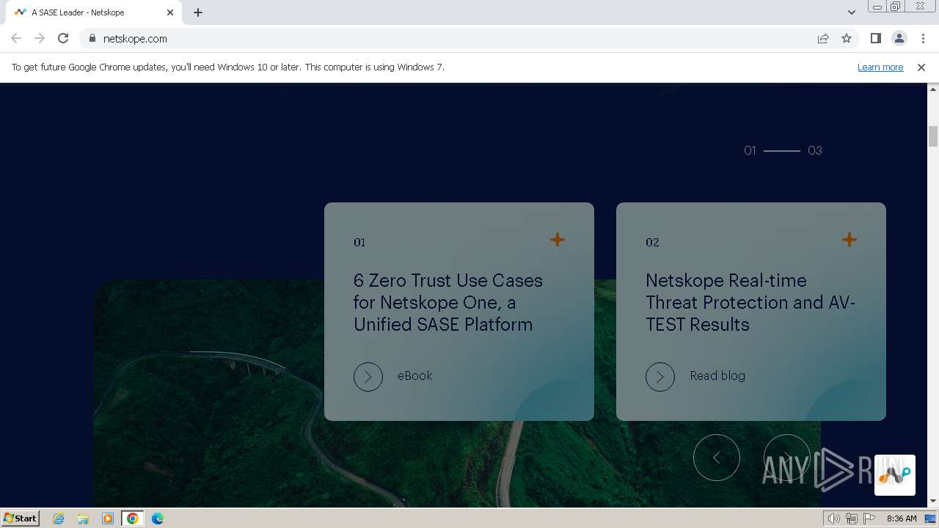This screenshot has width=939, height=528.
Task: Open network connection tray icon
Action: (x=852, y=518)
